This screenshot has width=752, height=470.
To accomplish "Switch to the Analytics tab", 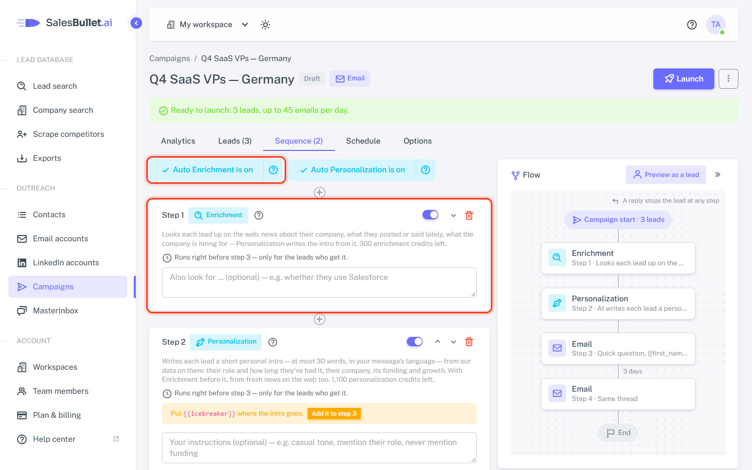I will tap(178, 141).
